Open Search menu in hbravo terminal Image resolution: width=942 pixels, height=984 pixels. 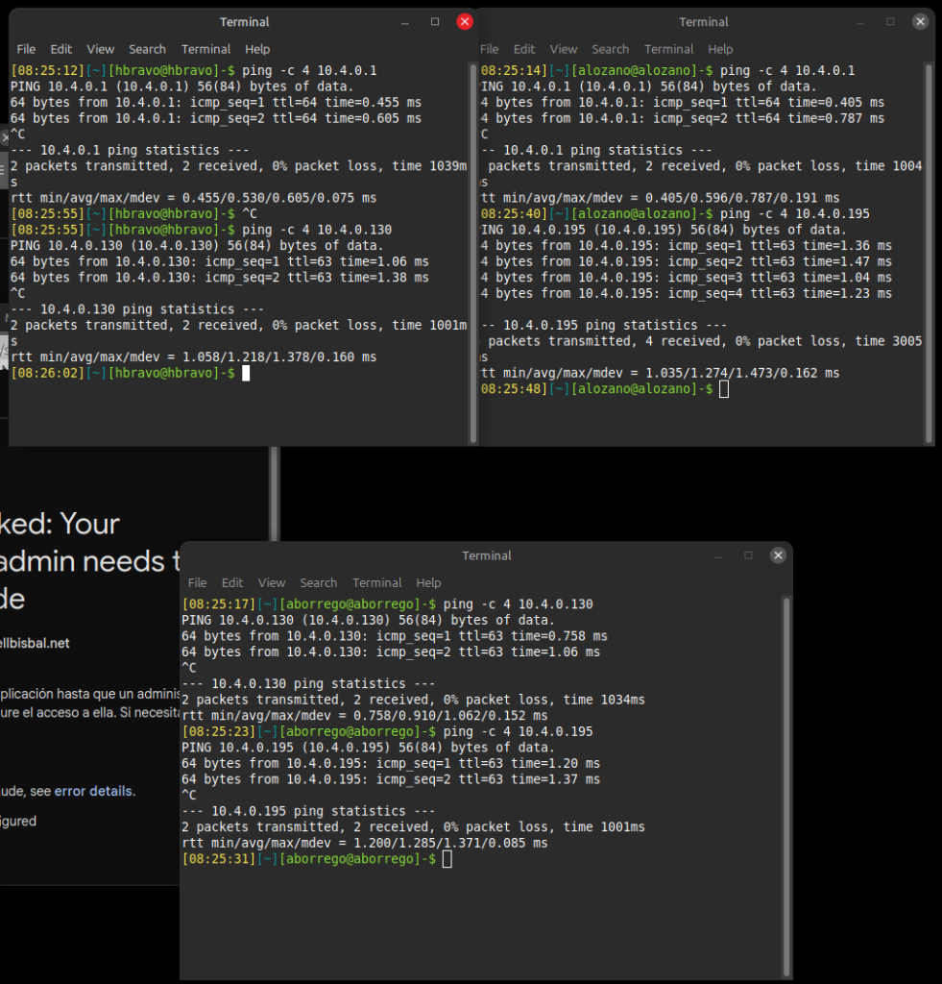[147, 49]
